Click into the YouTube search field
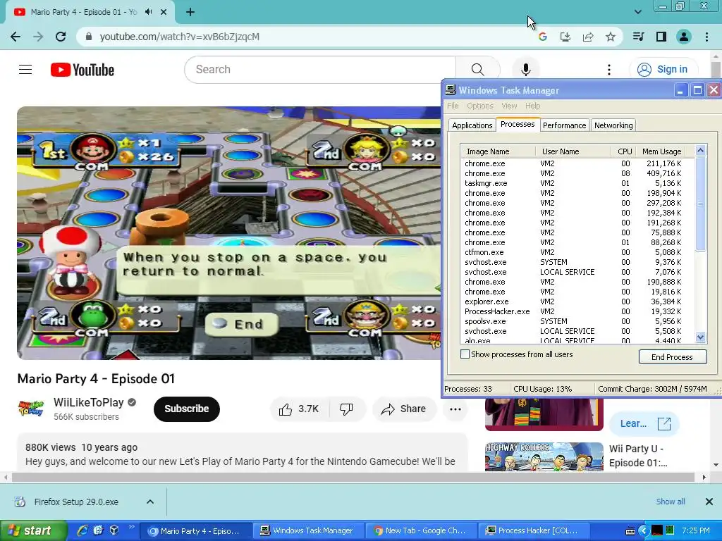 (320, 70)
